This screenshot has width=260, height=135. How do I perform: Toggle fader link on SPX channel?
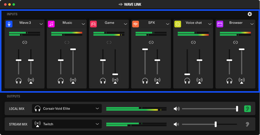[151, 42]
